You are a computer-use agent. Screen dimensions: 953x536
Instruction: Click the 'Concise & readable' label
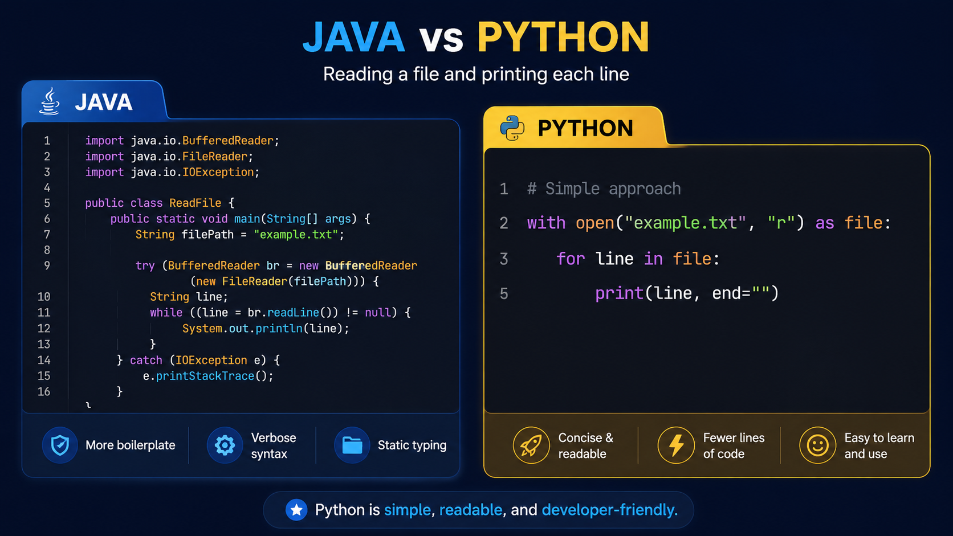tap(586, 445)
